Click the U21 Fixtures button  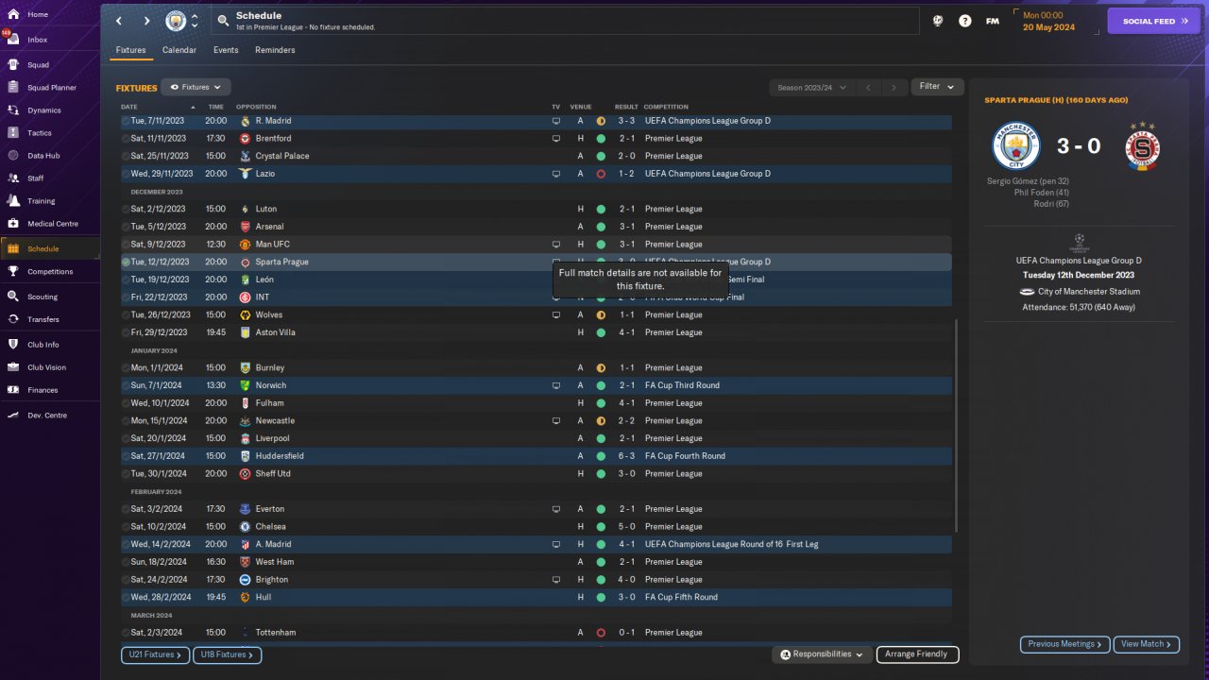point(155,654)
